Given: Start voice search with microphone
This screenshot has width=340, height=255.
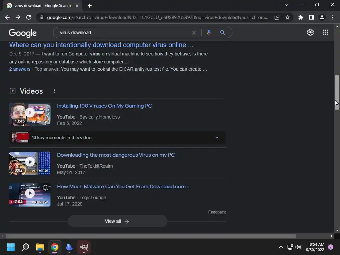Looking at the screenshot, I should pyautogui.click(x=209, y=33).
